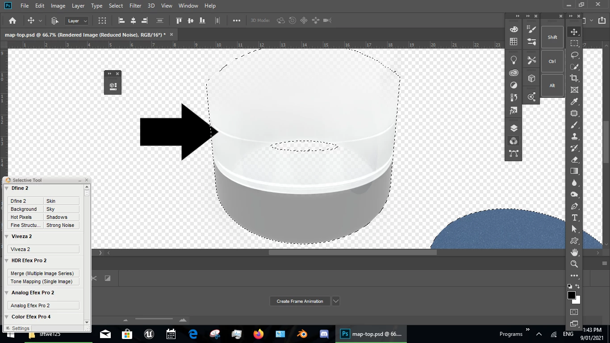
Task: Open the File menu
Action: 25,6
